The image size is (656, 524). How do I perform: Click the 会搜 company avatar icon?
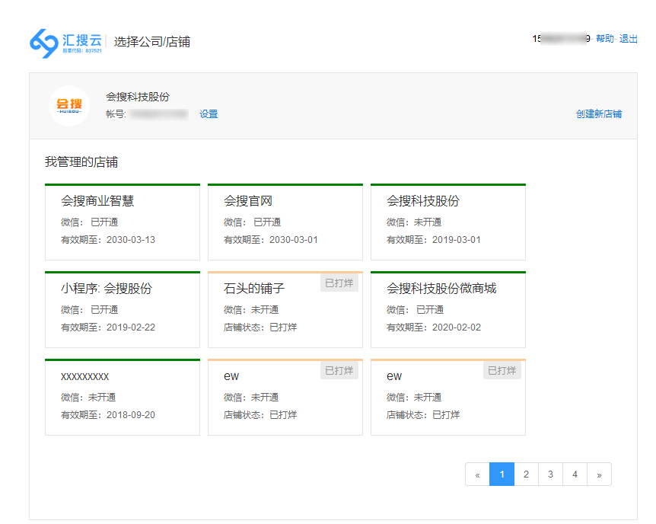click(70, 106)
